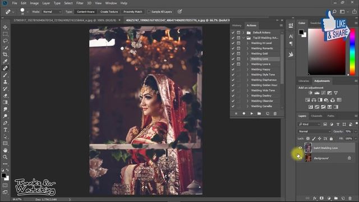Select the Pen tool

point(5,123)
